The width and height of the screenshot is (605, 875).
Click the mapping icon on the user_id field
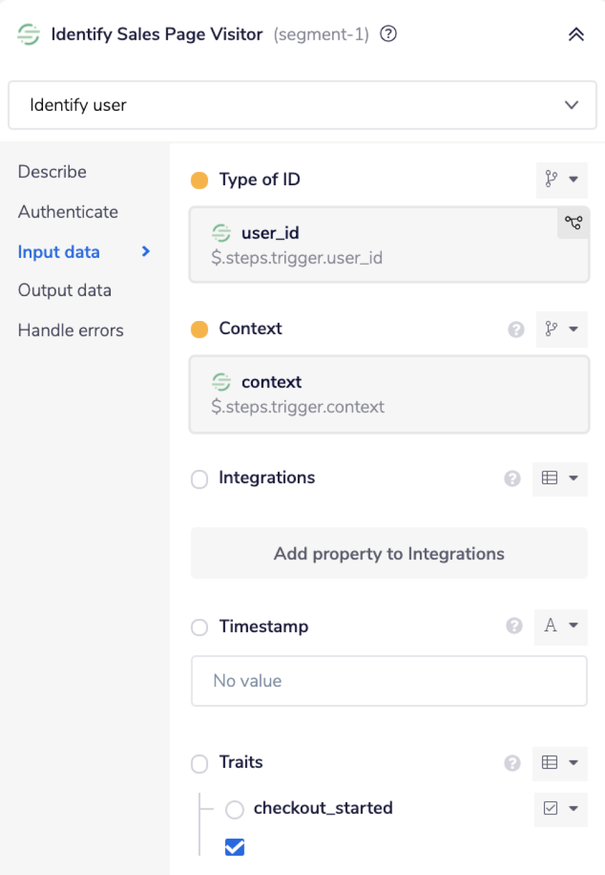pyautogui.click(x=573, y=223)
